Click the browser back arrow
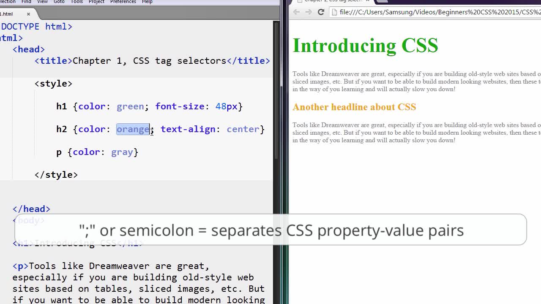The image size is (541, 304). (296, 12)
